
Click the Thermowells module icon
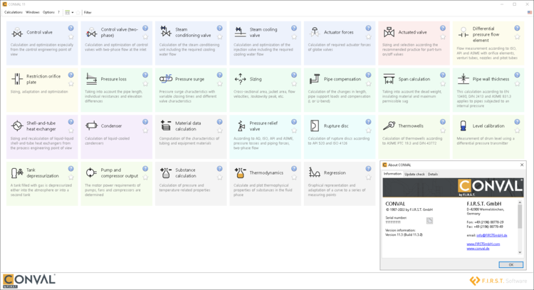pos(389,125)
